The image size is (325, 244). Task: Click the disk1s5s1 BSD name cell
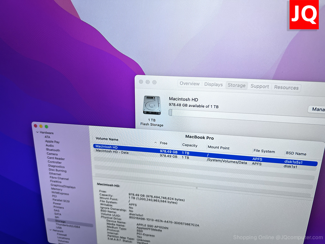(x=293, y=162)
